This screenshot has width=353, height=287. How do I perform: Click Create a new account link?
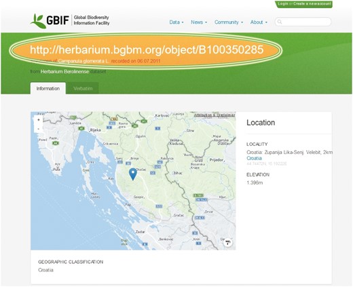[x=312, y=3]
